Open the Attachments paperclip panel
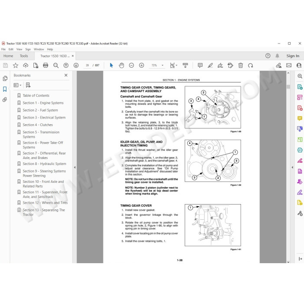The height and width of the screenshot is (304, 304). [x=5, y=99]
